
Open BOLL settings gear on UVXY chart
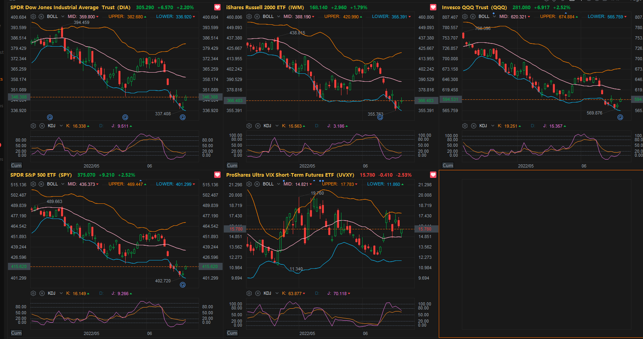249,184
